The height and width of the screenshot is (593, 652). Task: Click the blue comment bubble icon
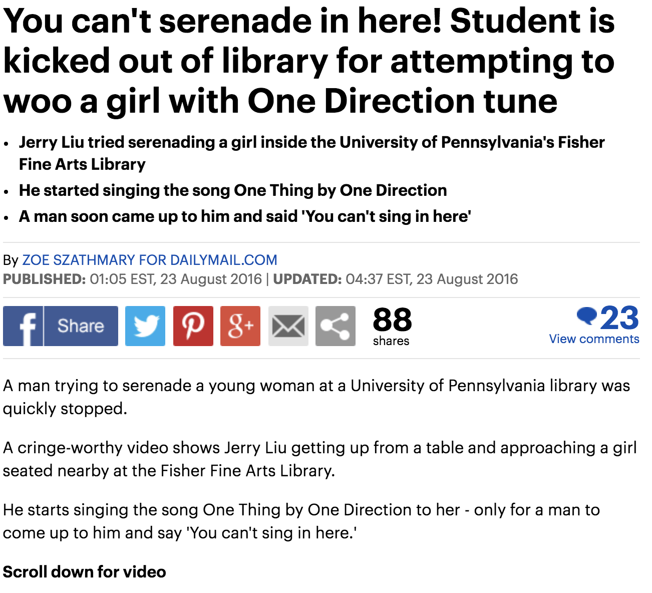(x=586, y=316)
